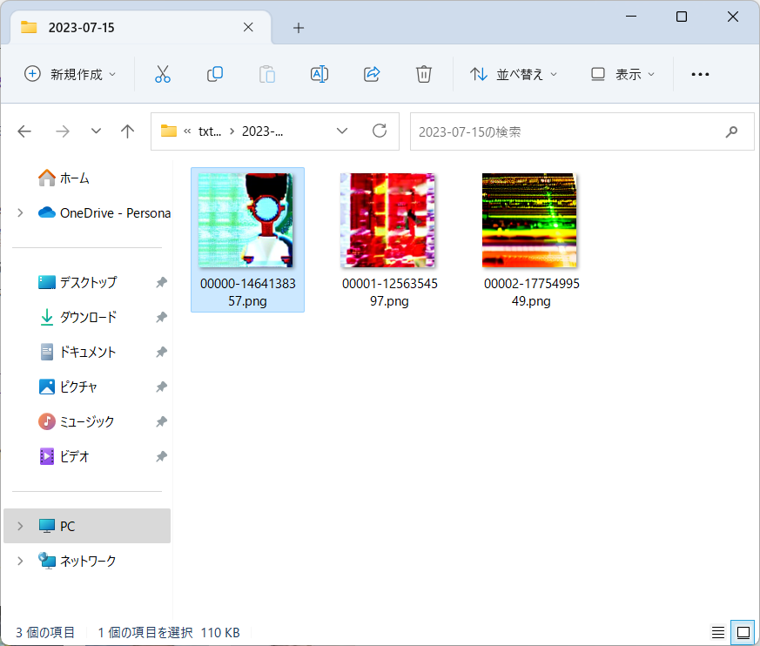Viewport: 760px width, 646px height.
Task: Open the three-dot See more menu
Action: click(700, 74)
